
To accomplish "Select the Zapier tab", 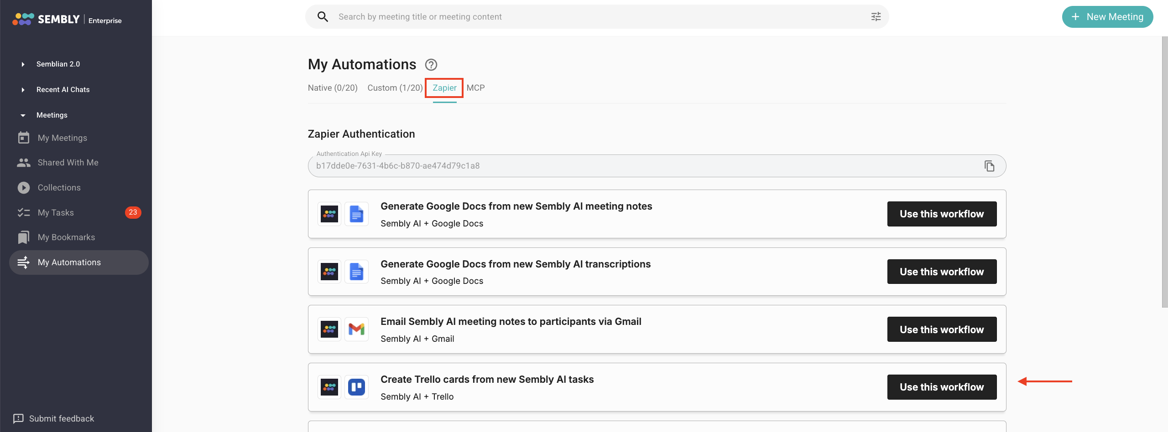I will pos(444,88).
